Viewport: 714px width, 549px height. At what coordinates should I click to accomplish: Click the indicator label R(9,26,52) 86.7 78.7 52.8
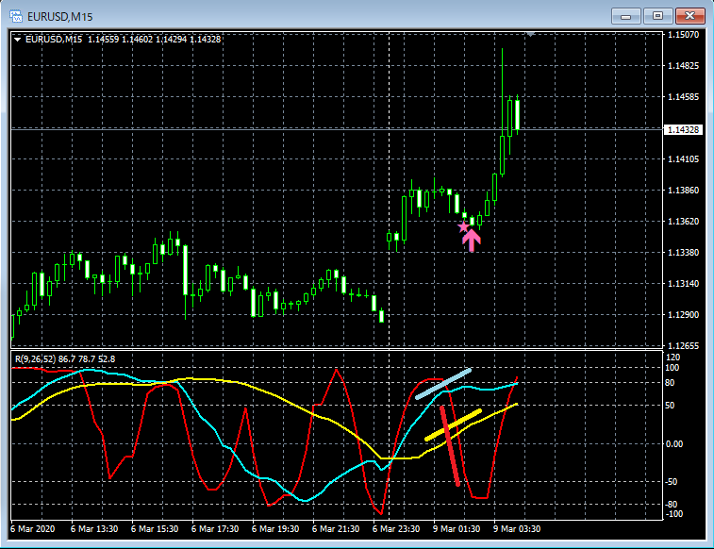coord(65,358)
